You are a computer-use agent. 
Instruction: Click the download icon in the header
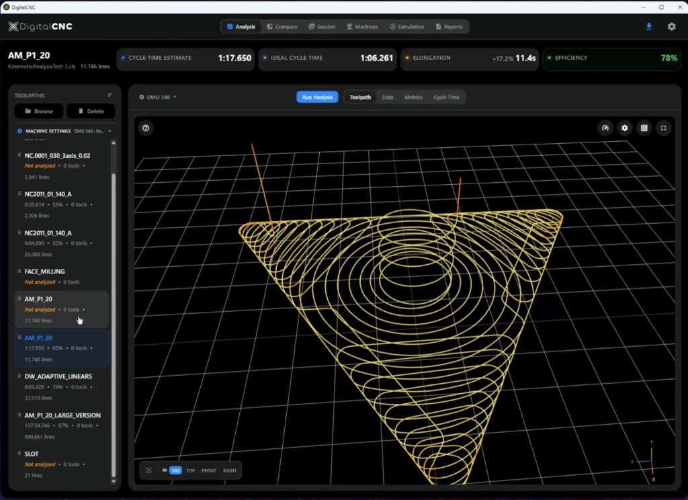tap(648, 27)
